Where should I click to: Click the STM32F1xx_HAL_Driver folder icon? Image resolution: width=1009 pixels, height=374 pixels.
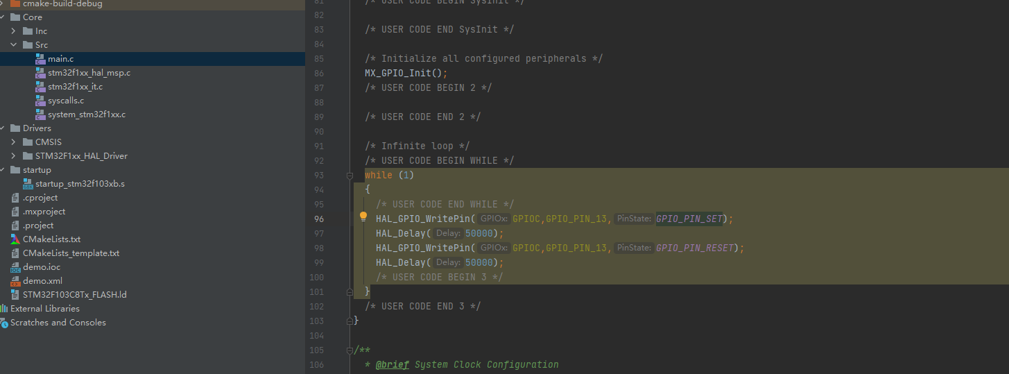[28, 156]
